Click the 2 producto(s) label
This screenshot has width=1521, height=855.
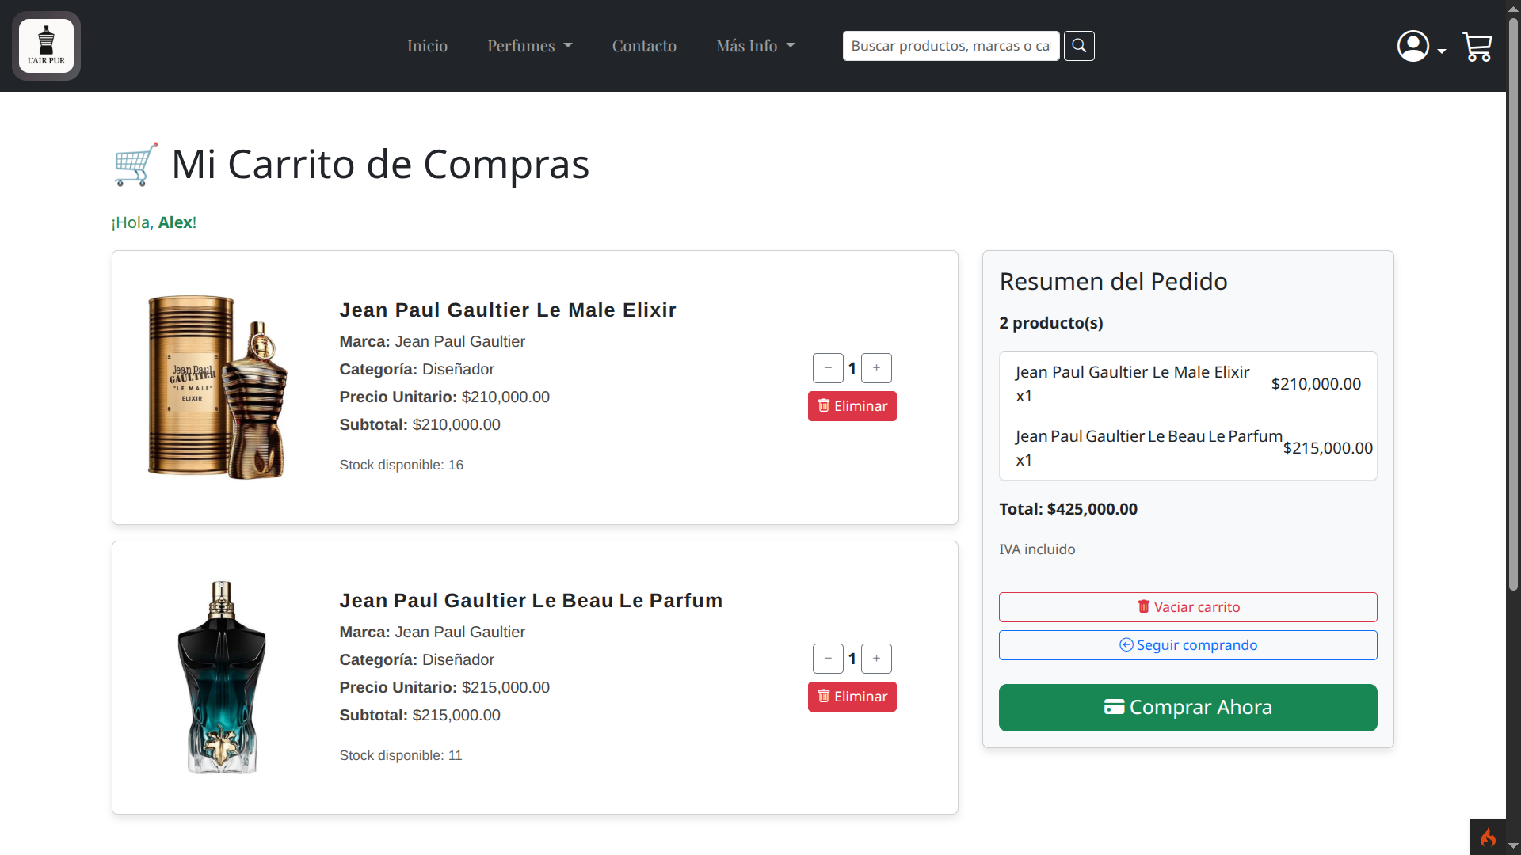tap(1051, 323)
